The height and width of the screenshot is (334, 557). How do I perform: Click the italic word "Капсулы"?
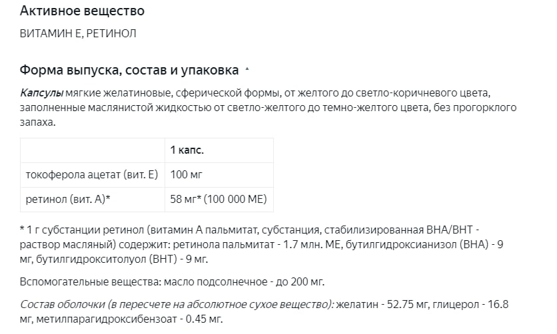pyautogui.click(x=41, y=93)
